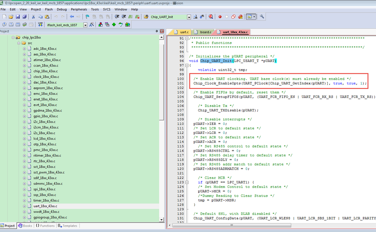Comment the selection using green slashes icon

[x=130, y=17]
